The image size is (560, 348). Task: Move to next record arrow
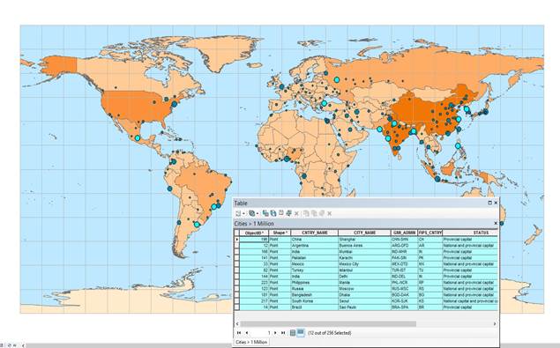(275, 333)
